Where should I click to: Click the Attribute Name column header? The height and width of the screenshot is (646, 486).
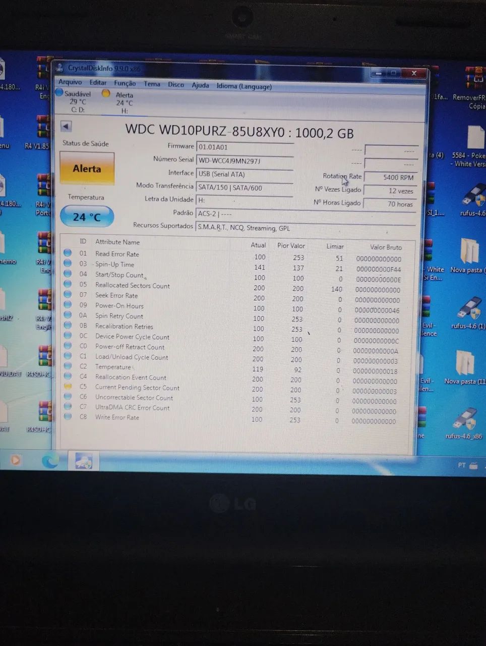pos(117,242)
